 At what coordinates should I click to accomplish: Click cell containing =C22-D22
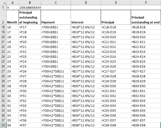[116, 47]
